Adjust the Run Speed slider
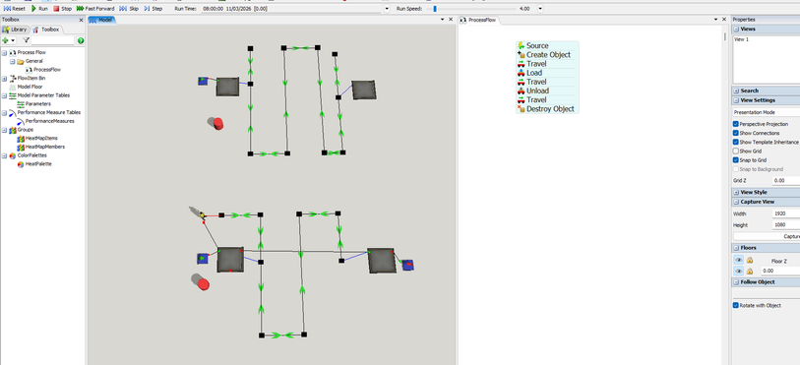The height and width of the screenshot is (365, 800). pos(435,9)
